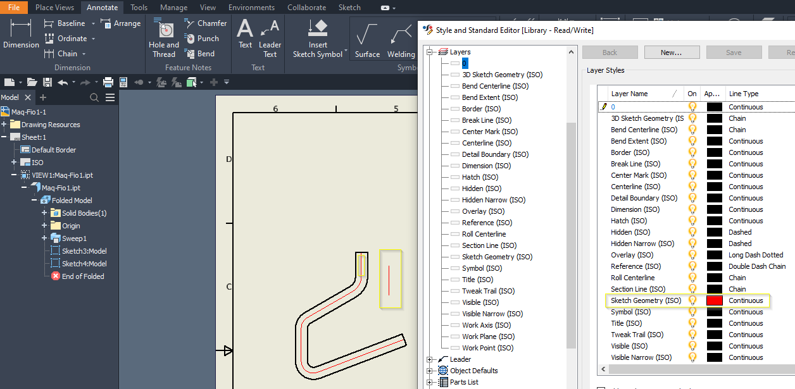Screen dimensions: 795x389
Task: Expand Solid Bodies(1) in the model browser
Action: click(x=45, y=213)
